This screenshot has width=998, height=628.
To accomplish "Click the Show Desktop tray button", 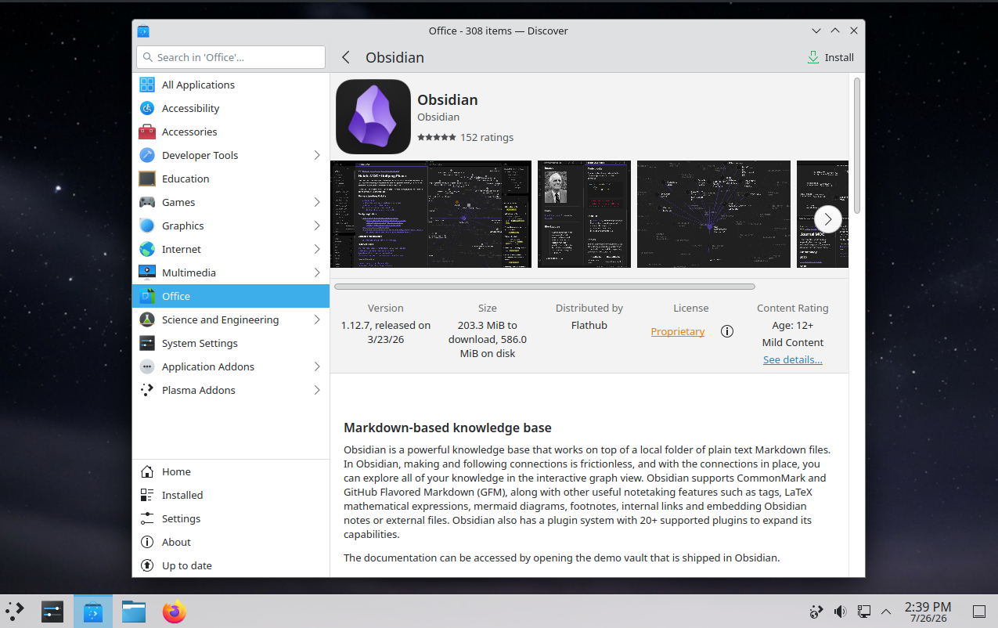I will point(979,612).
